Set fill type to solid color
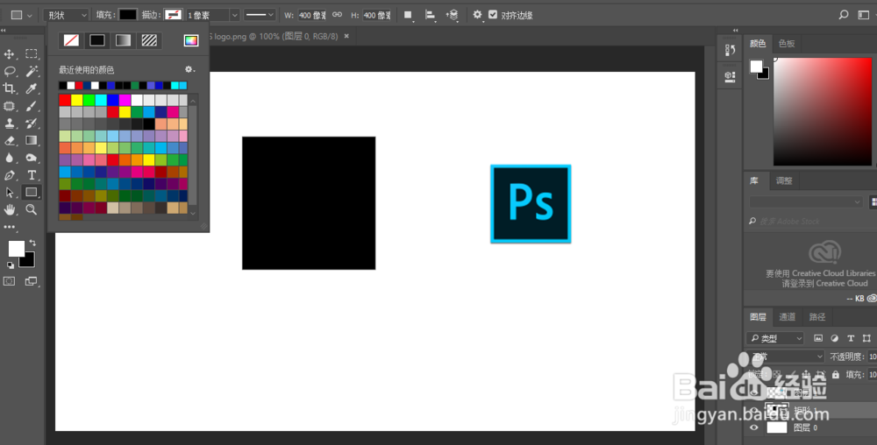The height and width of the screenshot is (445, 877). tap(97, 40)
